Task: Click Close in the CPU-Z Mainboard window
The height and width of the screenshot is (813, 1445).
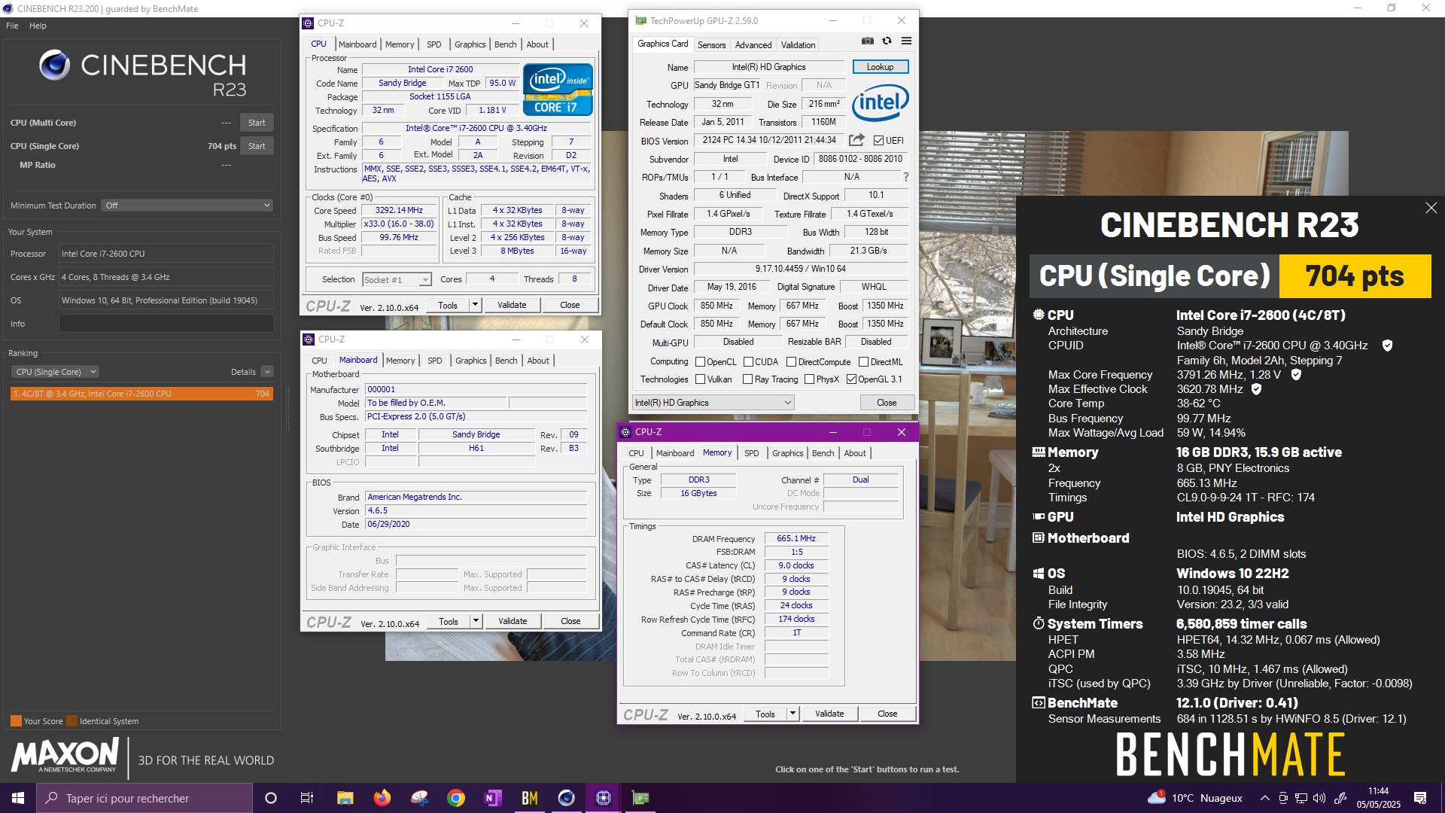Action: (x=570, y=621)
